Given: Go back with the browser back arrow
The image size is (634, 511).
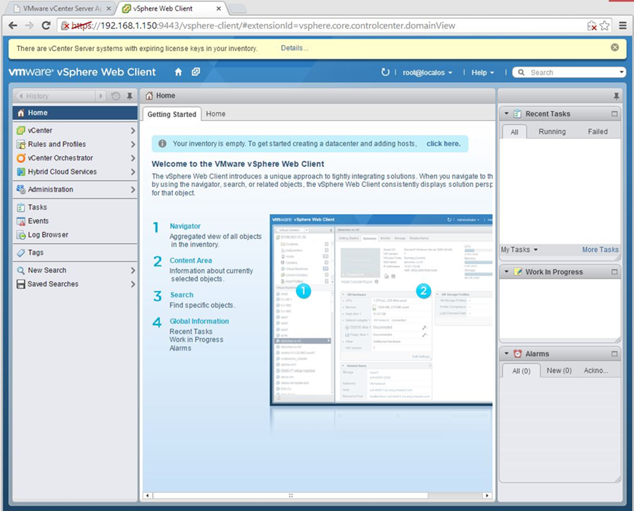Looking at the screenshot, I should point(13,25).
